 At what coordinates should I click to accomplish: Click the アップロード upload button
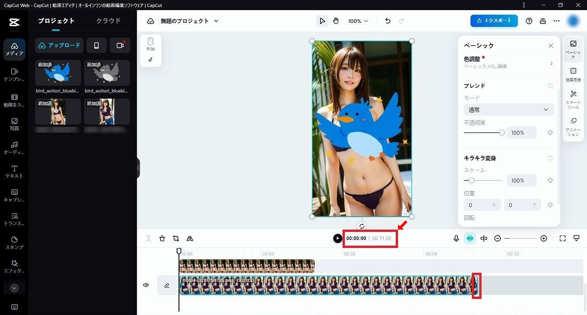click(x=59, y=45)
